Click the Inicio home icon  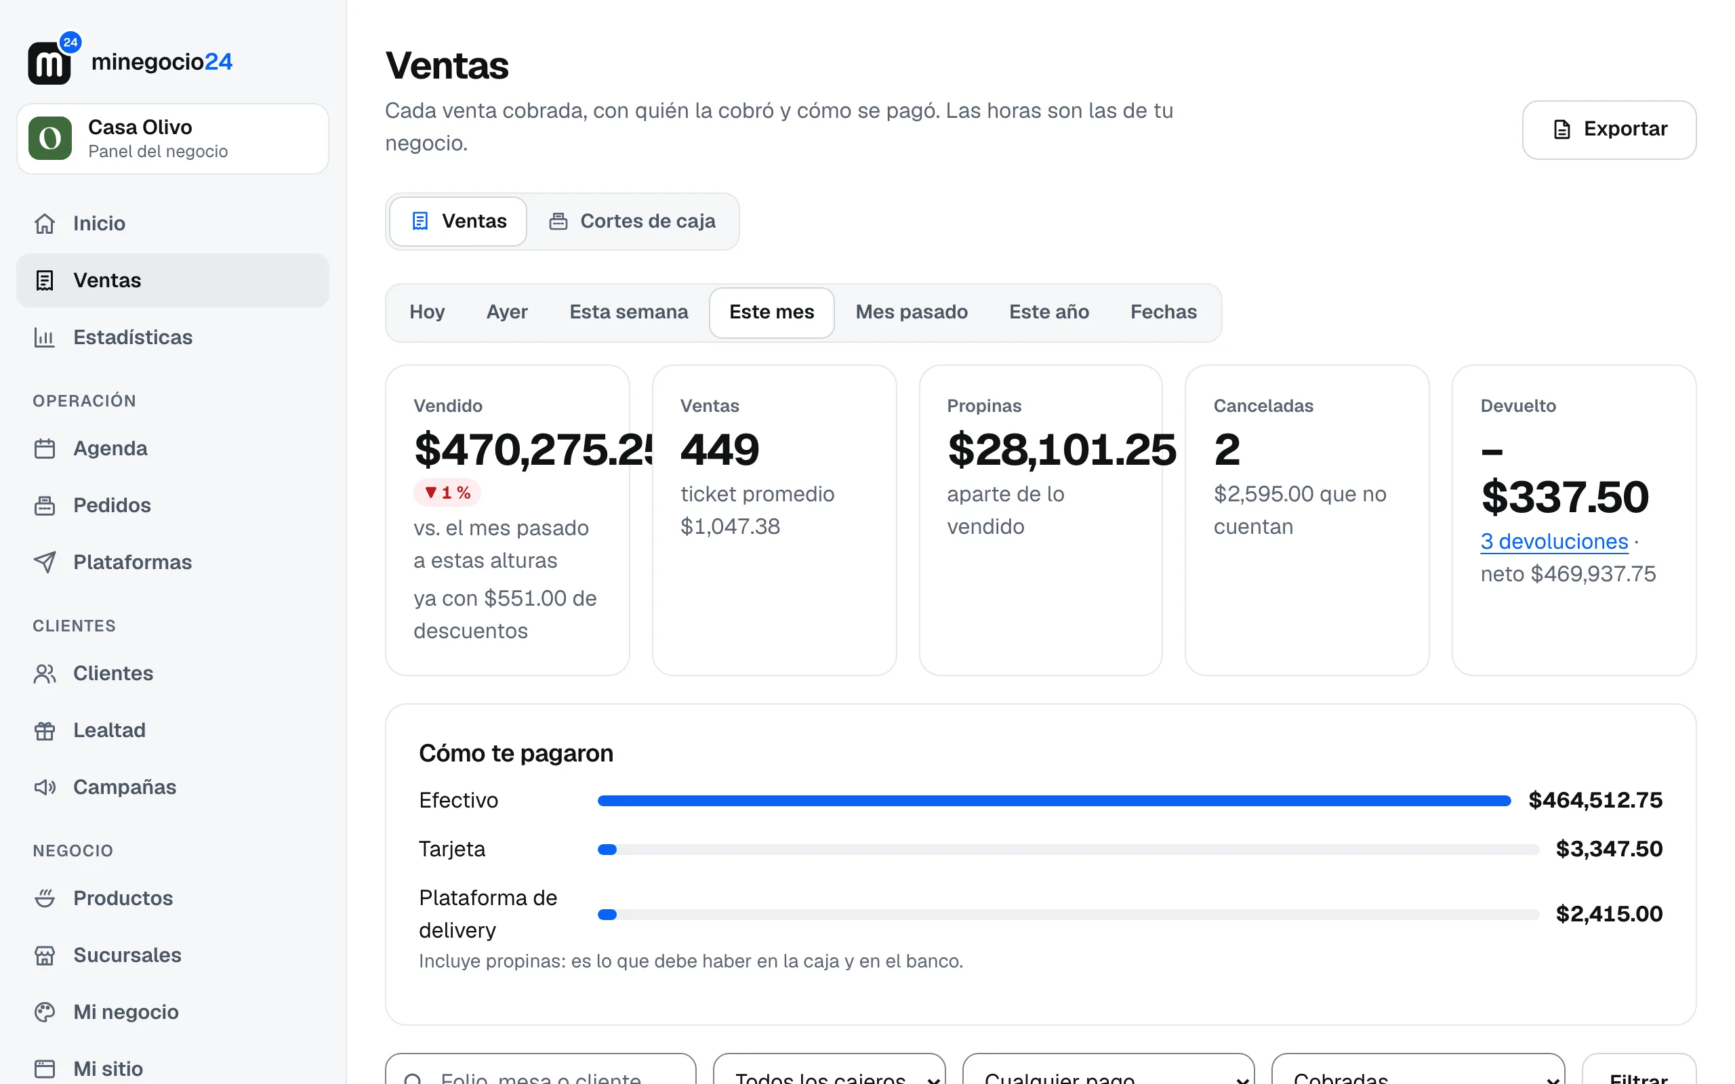(x=45, y=224)
